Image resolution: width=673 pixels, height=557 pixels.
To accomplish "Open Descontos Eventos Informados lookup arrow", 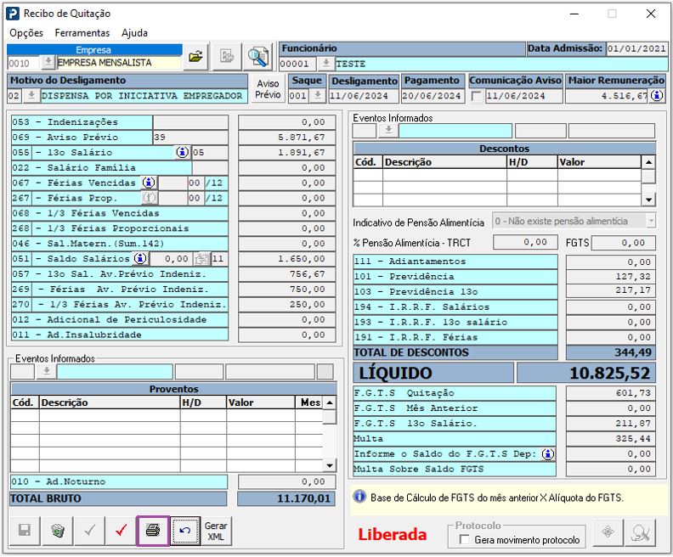I will pos(389,131).
